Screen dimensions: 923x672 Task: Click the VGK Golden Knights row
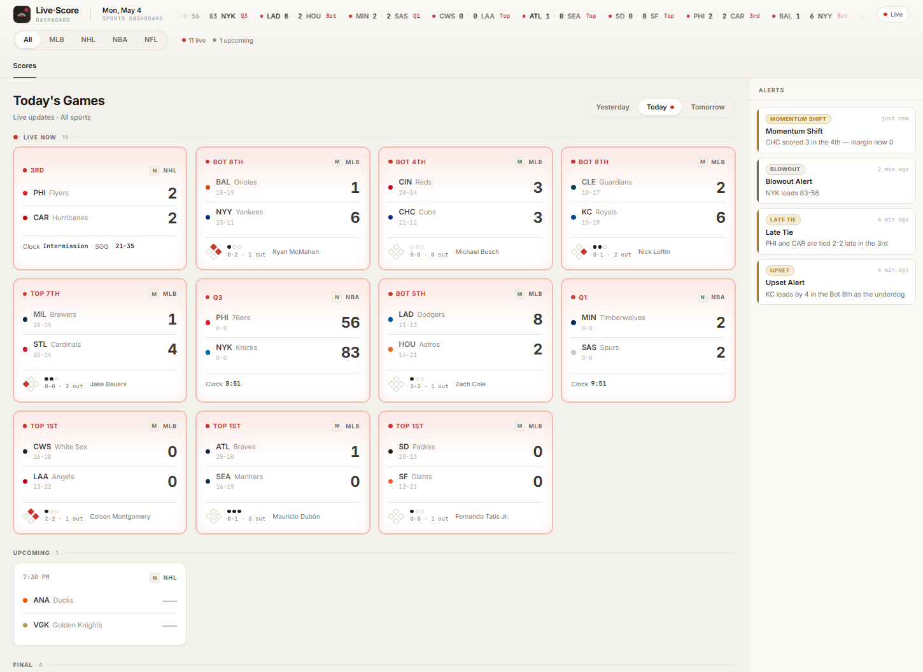pyautogui.click(x=100, y=625)
